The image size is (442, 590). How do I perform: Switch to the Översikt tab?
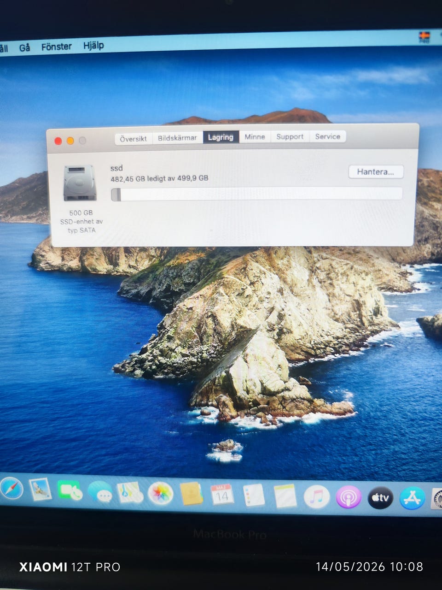(133, 138)
